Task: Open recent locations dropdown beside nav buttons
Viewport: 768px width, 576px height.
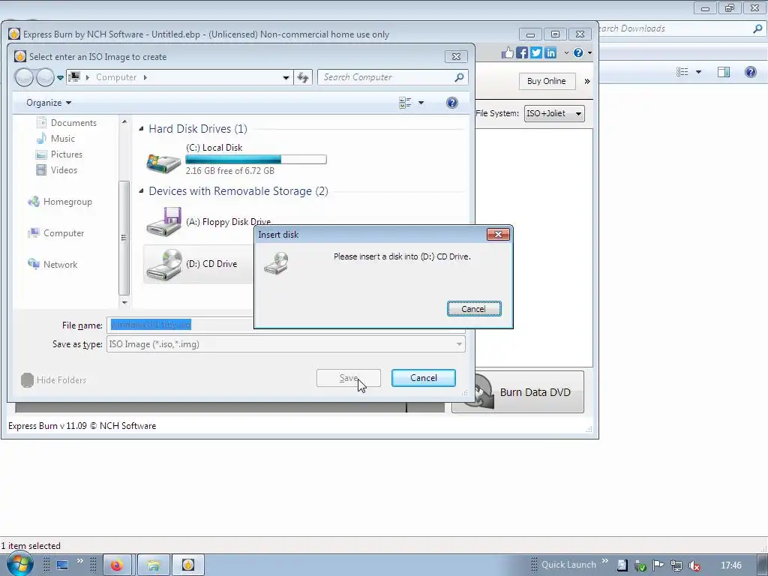Action: point(60,77)
